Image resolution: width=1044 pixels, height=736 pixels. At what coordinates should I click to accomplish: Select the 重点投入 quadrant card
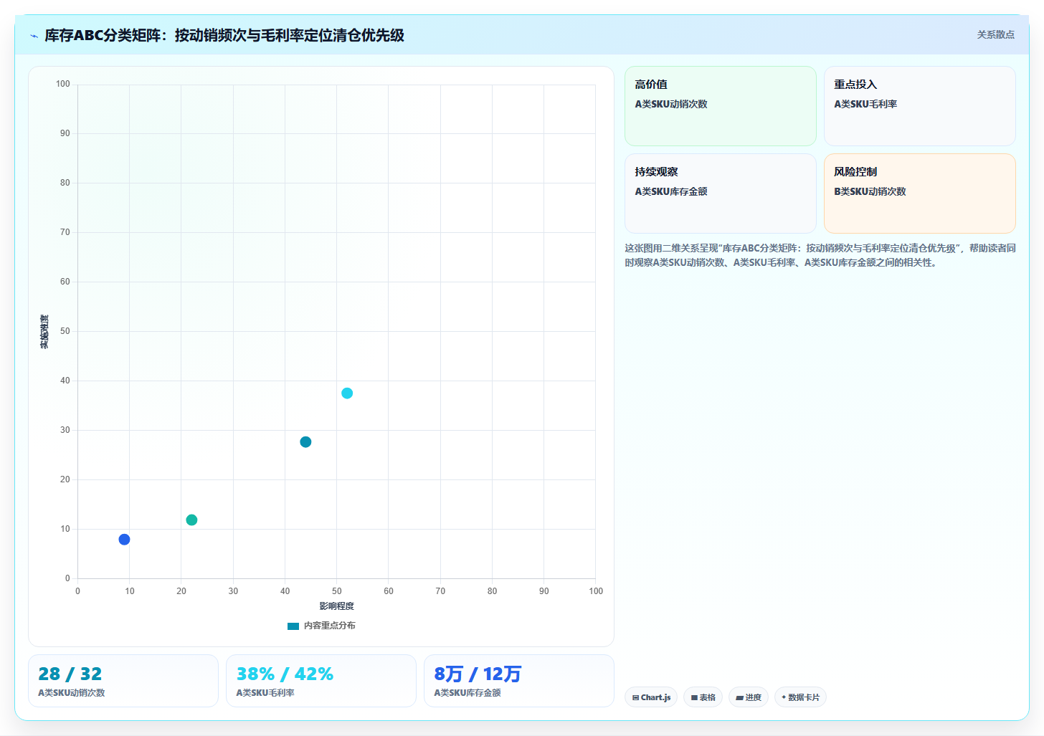pyautogui.click(x=919, y=106)
